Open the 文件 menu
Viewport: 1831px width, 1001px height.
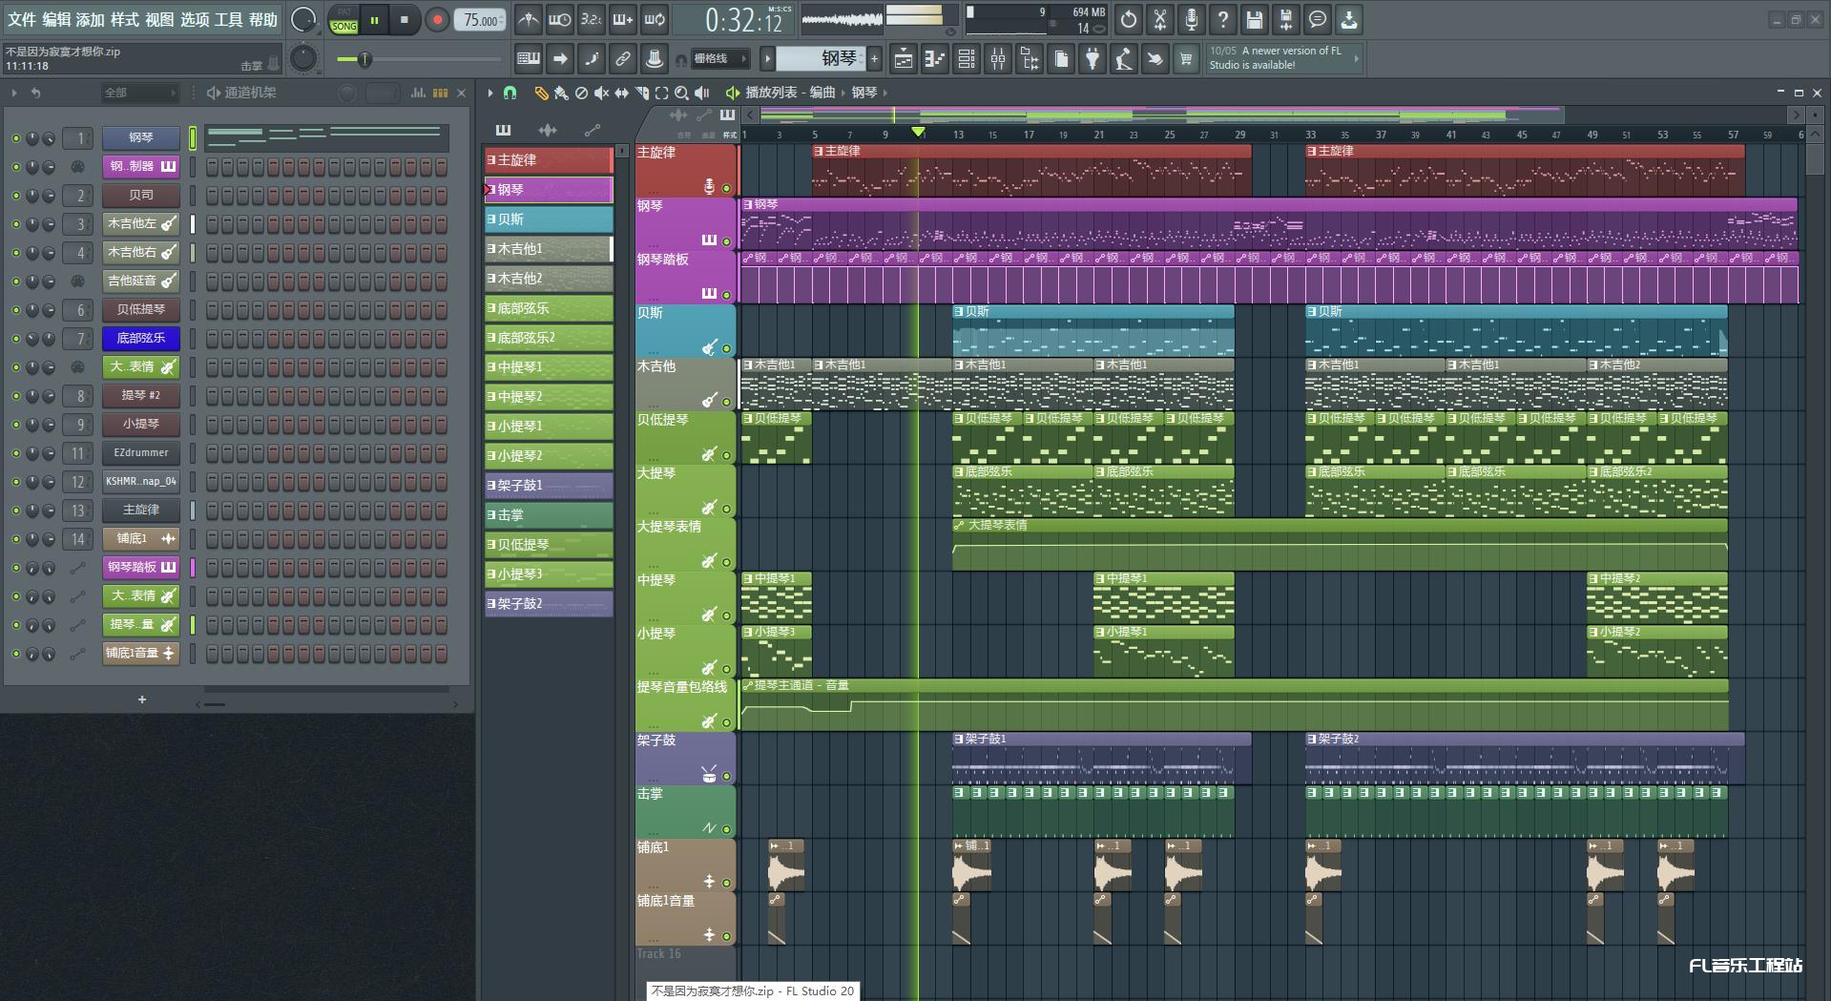tap(22, 19)
